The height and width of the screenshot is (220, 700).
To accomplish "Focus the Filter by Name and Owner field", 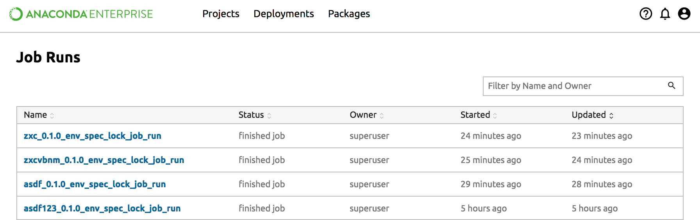I will [x=574, y=86].
